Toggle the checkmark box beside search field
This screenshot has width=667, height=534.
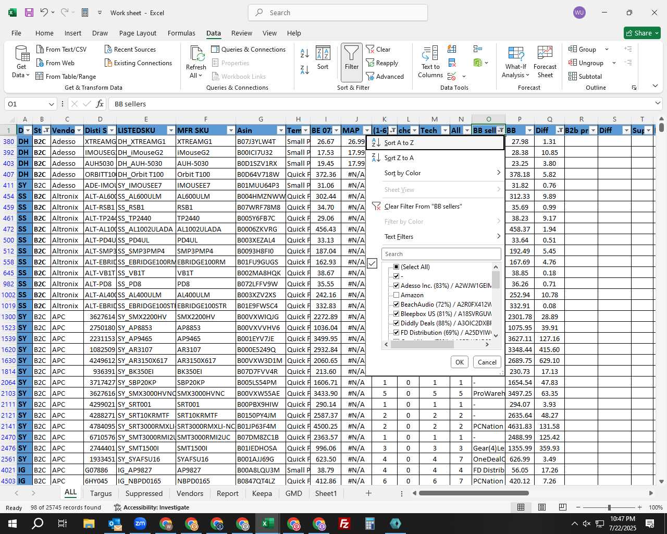pyautogui.click(x=372, y=263)
